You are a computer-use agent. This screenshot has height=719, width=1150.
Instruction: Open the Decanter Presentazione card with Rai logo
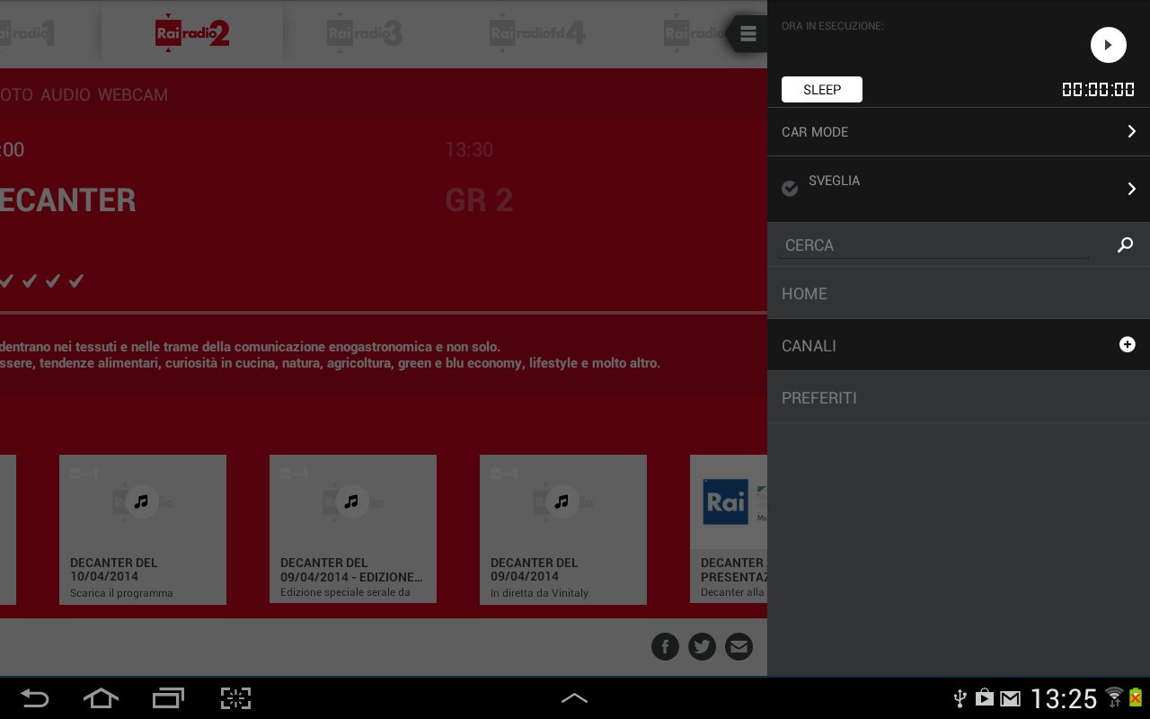(729, 529)
